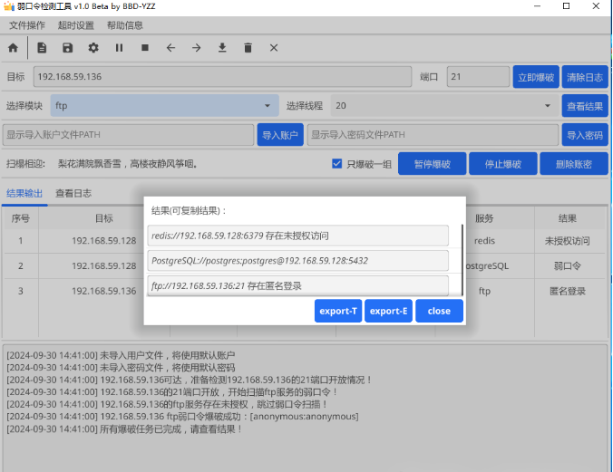Click the 清除日志 button

[x=585, y=77]
